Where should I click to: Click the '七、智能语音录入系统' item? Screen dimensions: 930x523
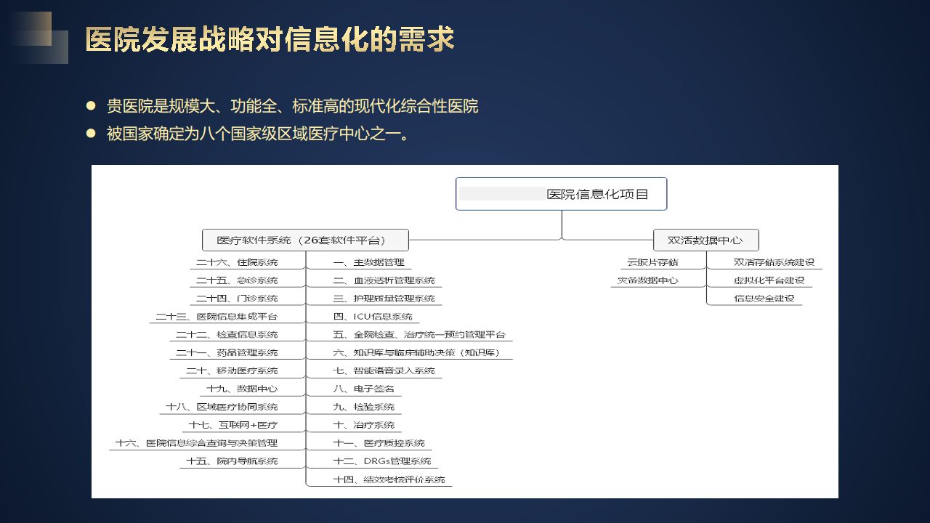pos(384,371)
